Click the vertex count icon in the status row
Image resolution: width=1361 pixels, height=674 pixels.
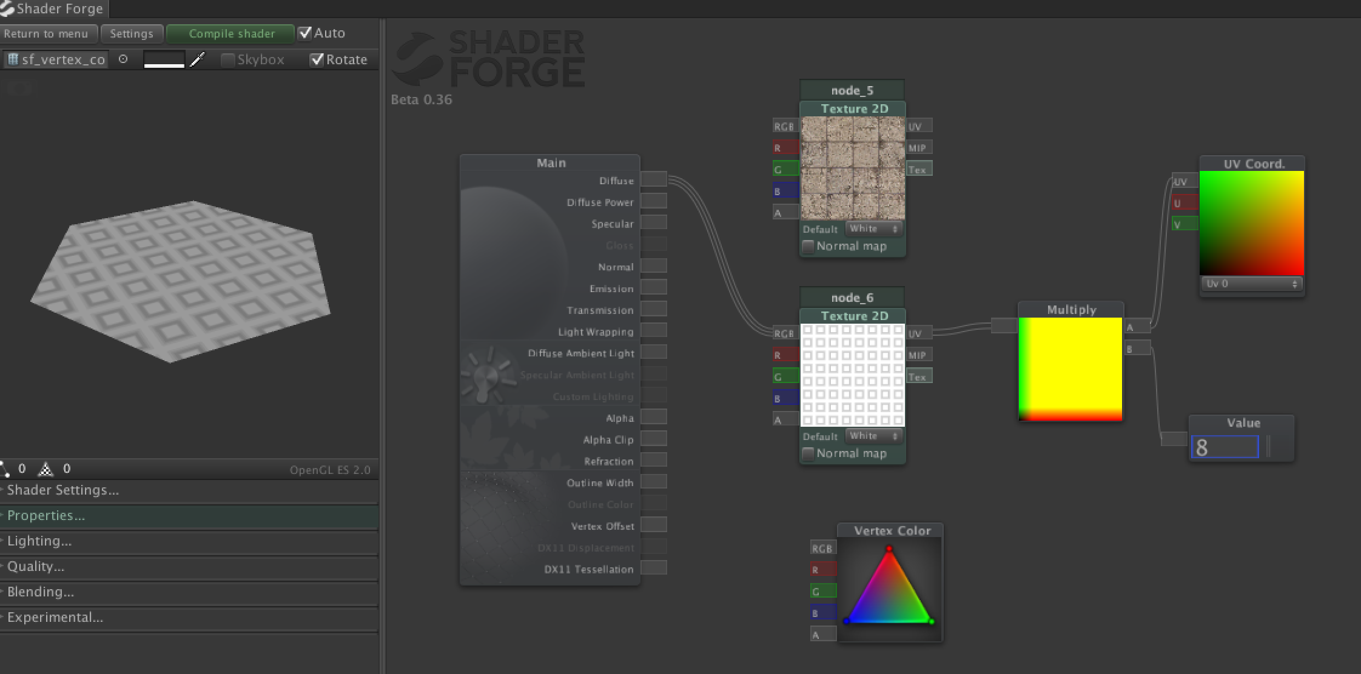tap(5, 469)
